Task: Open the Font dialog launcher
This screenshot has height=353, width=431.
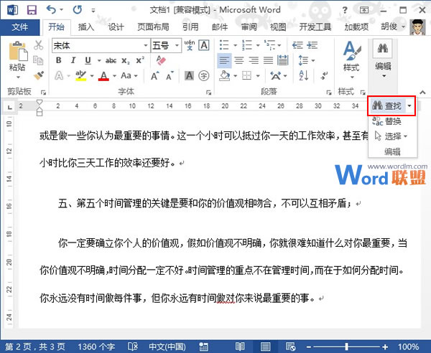Action: coord(208,93)
